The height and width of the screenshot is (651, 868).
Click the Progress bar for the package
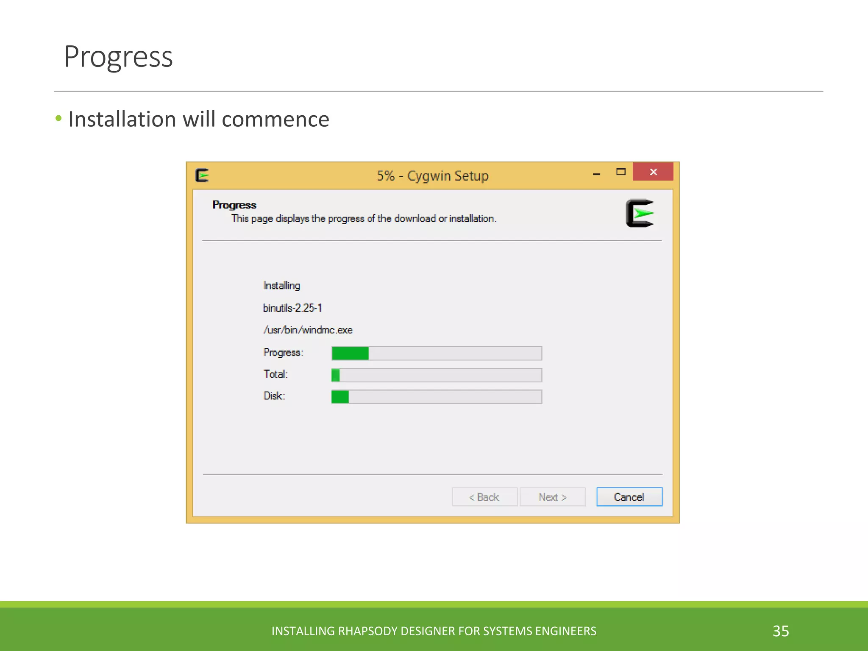[437, 353]
